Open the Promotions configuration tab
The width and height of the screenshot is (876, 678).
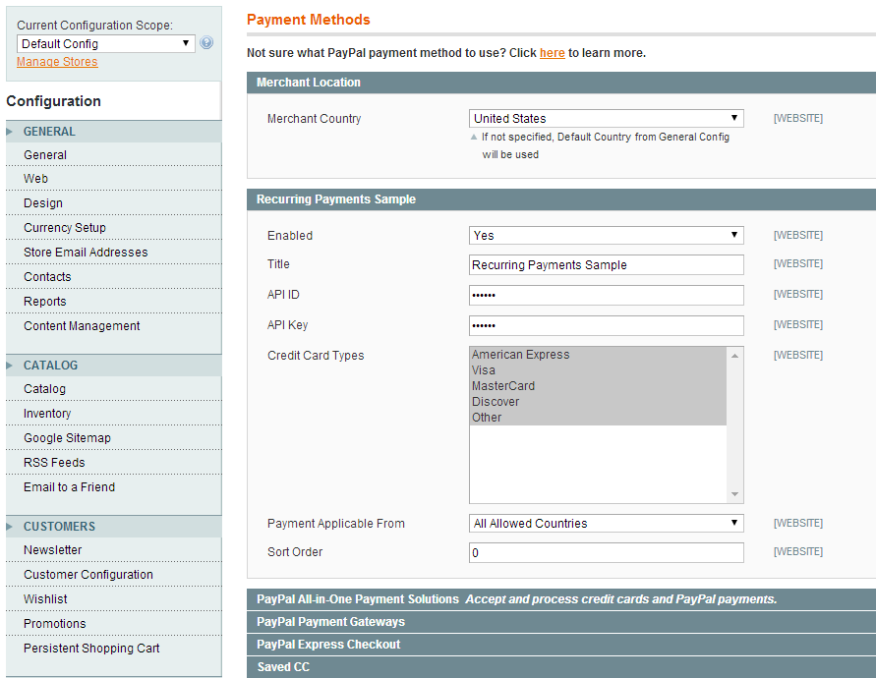tap(113, 624)
